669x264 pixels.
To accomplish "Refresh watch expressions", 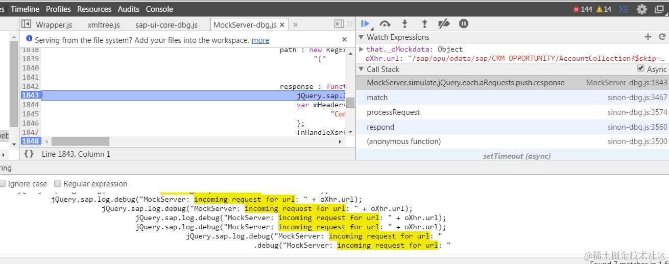I will pos(662,37).
